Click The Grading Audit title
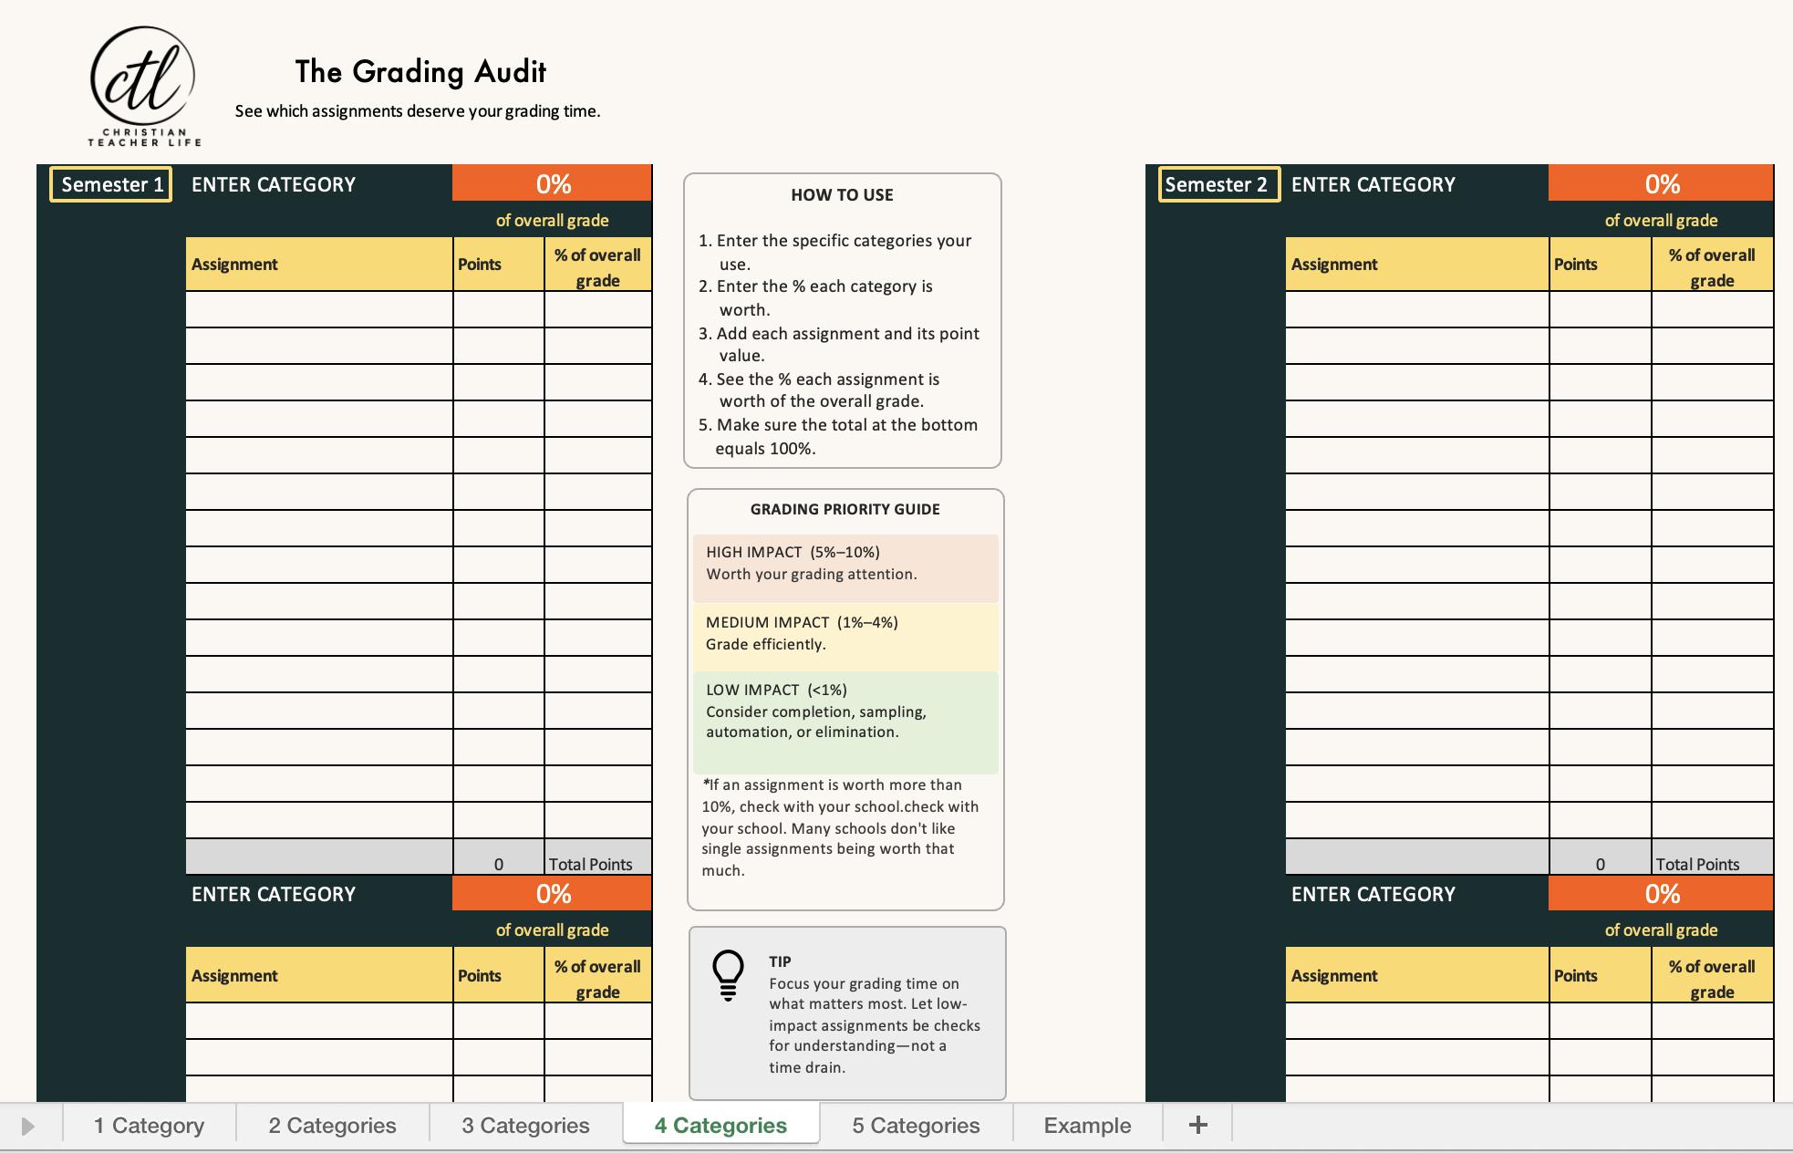The width and height of the screenshot is (1793, 1153). [420, 71]
